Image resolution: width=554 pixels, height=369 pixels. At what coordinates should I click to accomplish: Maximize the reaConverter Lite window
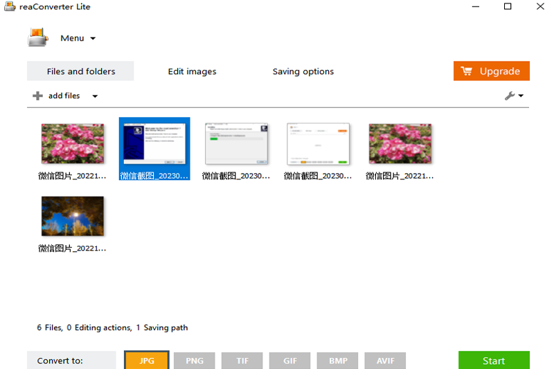(x=508, y=6)
